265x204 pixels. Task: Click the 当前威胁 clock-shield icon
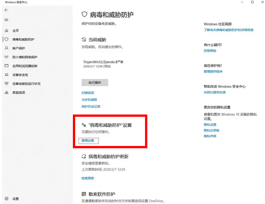(84, 40)
